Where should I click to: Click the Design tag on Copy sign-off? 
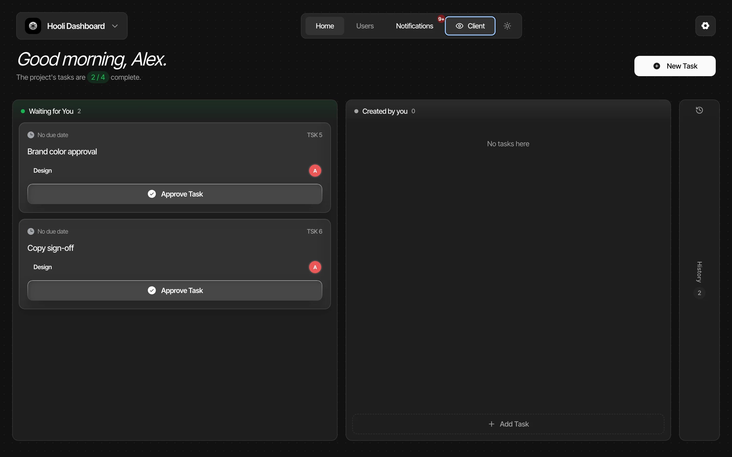pos(43,267)
